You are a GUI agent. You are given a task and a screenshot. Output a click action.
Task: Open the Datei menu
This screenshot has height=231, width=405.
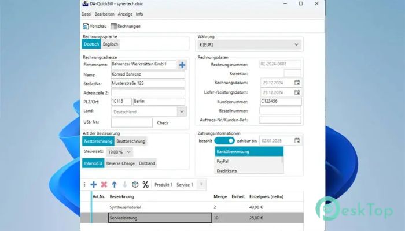point(86,14)
